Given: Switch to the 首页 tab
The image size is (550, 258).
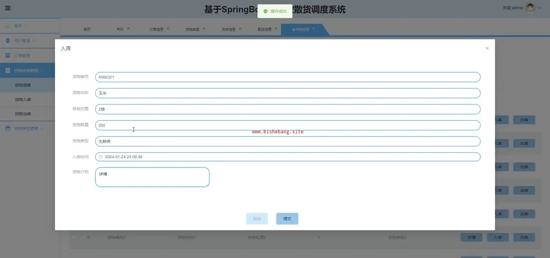Looking at the screenshot, I should [x=87, y=29].
